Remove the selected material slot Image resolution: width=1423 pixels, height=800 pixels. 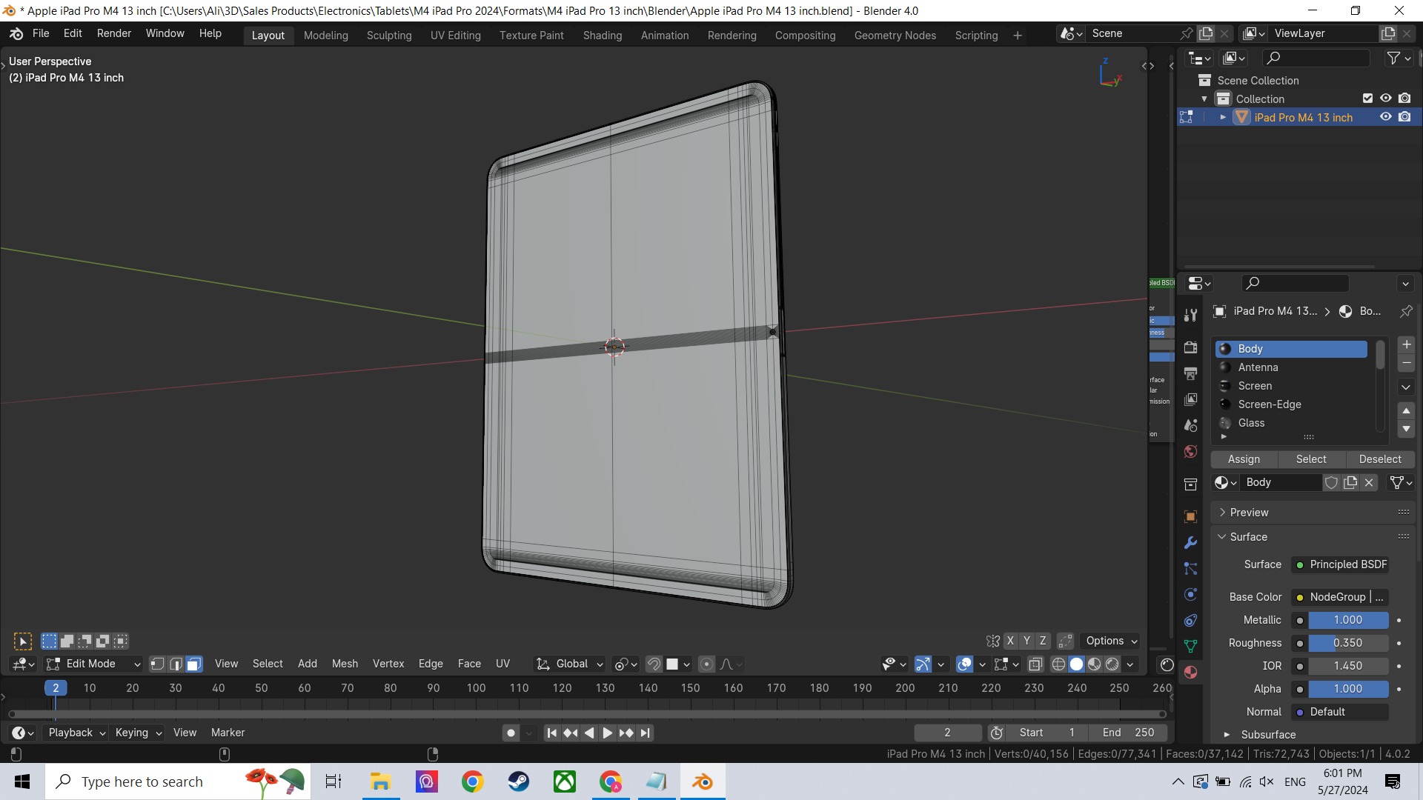(1406, 363)
